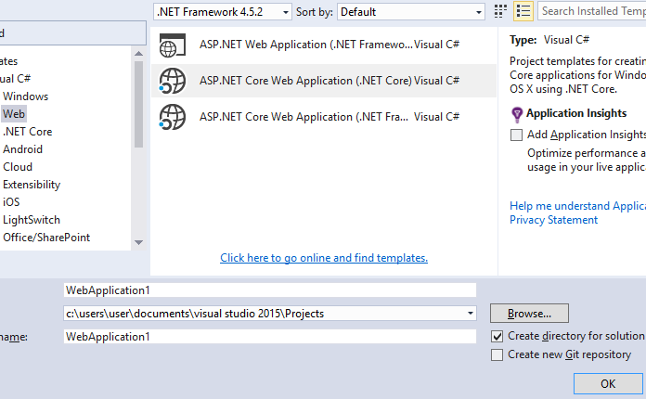Open Help me understand Application Insights link
This screenshot has height=399, width=646.
577,206
